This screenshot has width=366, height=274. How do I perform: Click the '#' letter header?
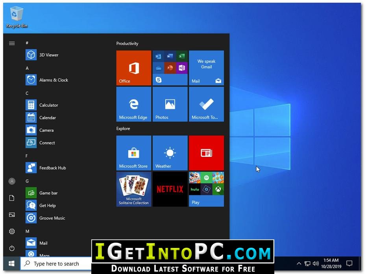[27, 43]
